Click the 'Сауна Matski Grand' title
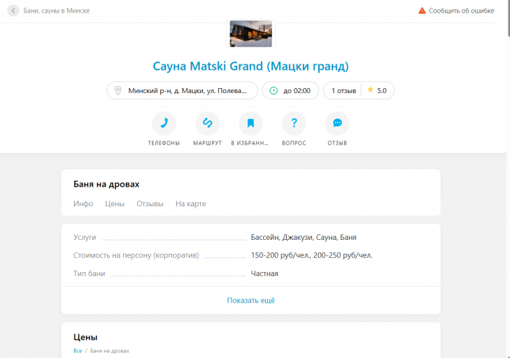Screen dimensions: 510x358 pos(250,66)
